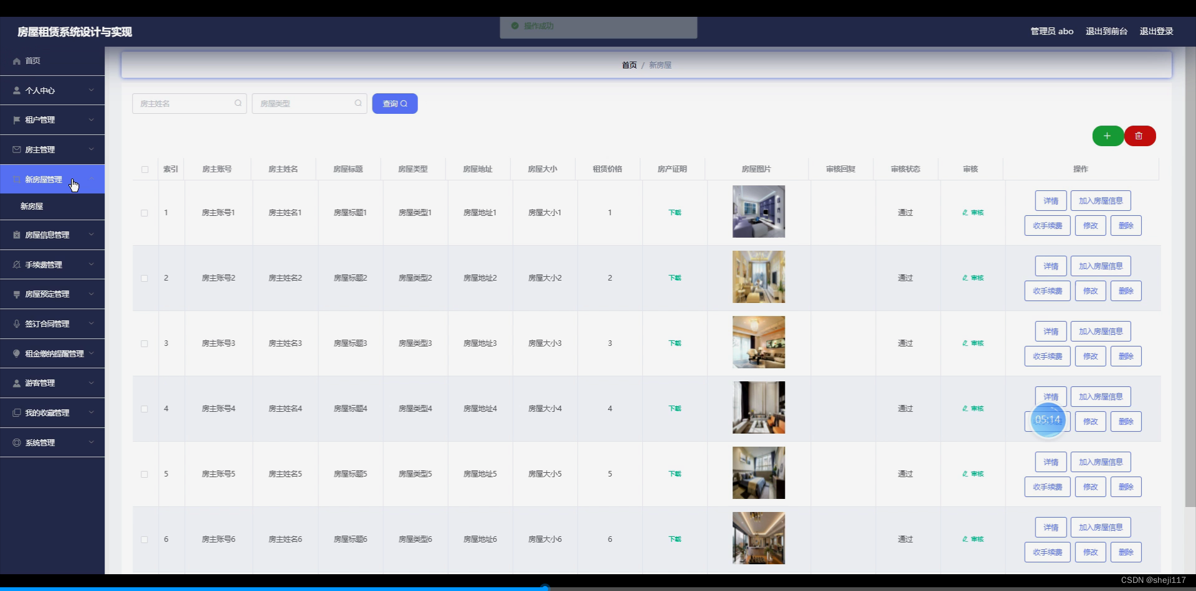Click the home icon beside 首页
Viewport: 1196px width, 591px height.
(16, 60)
